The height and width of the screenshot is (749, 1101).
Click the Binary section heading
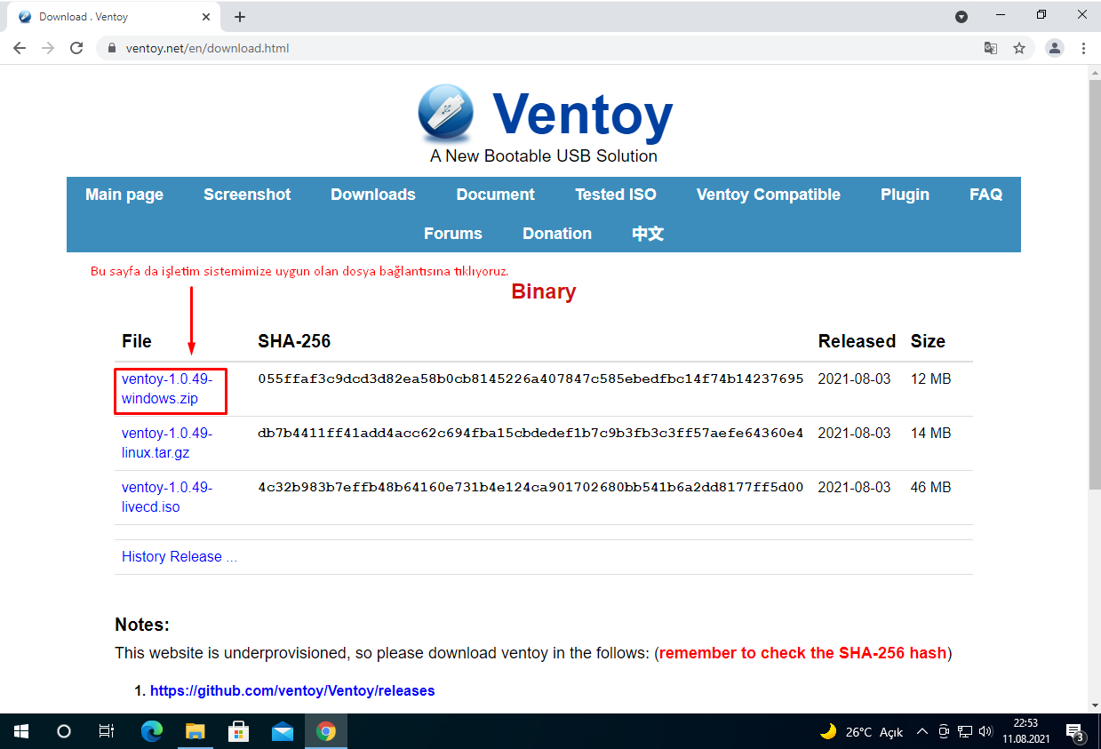(544, 291)
